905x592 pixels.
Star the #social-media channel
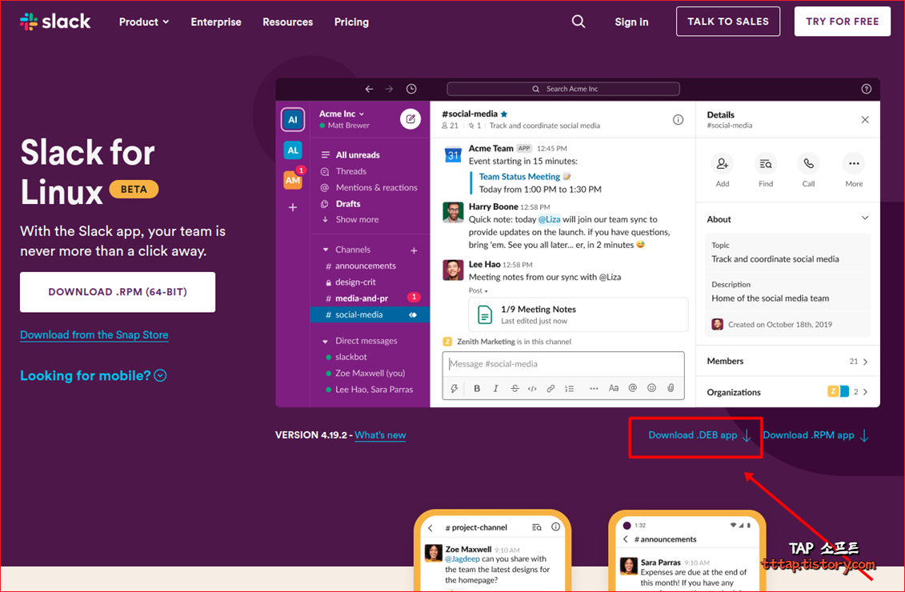pyautogui.click(x=504, y=114)
